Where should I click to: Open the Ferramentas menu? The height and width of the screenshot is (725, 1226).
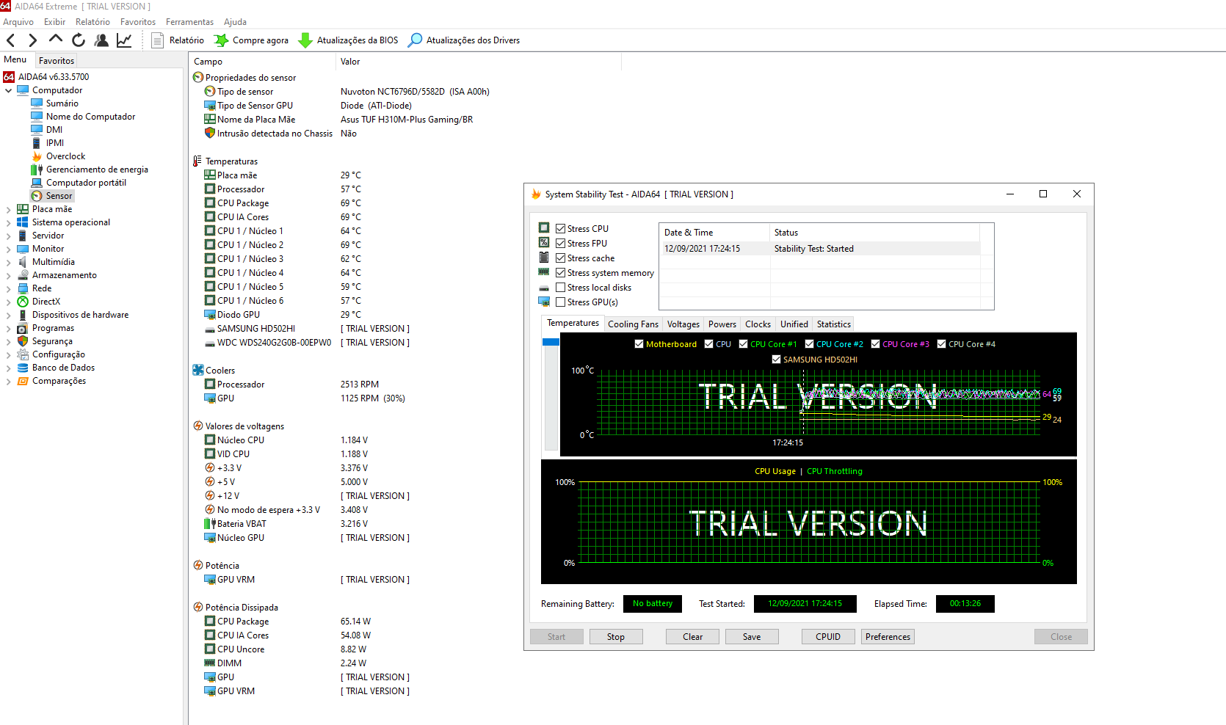[189, 22]
